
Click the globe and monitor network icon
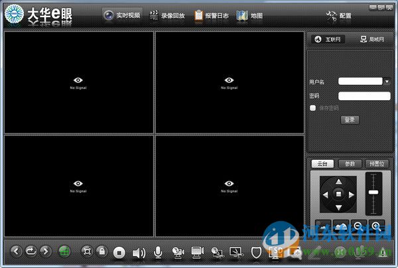click(218, 253)
